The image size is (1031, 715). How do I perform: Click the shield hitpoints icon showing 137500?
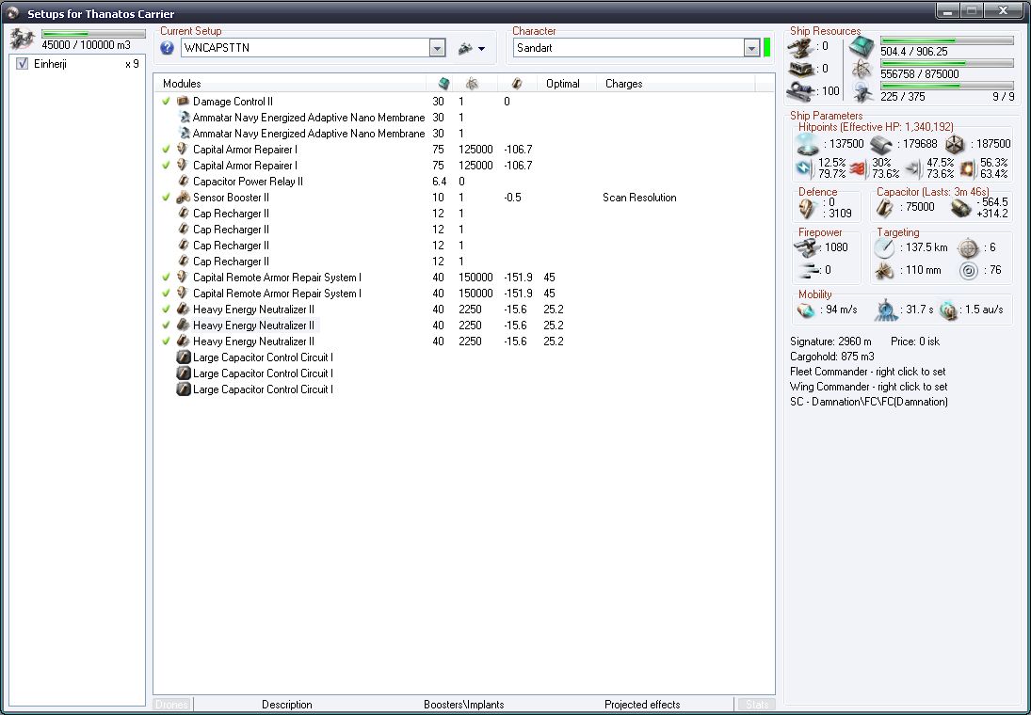point(807,144)
